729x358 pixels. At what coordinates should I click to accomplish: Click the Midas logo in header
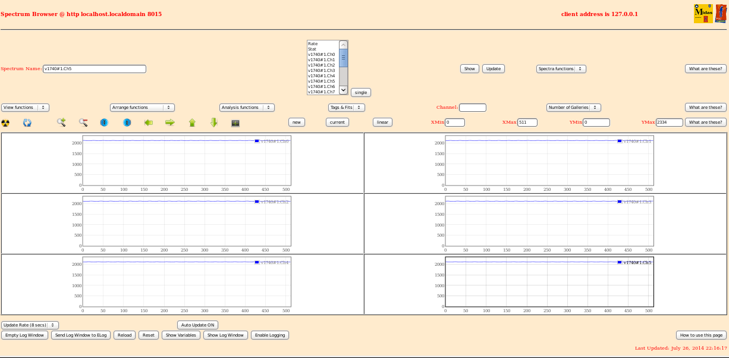[x=703, y=14]
